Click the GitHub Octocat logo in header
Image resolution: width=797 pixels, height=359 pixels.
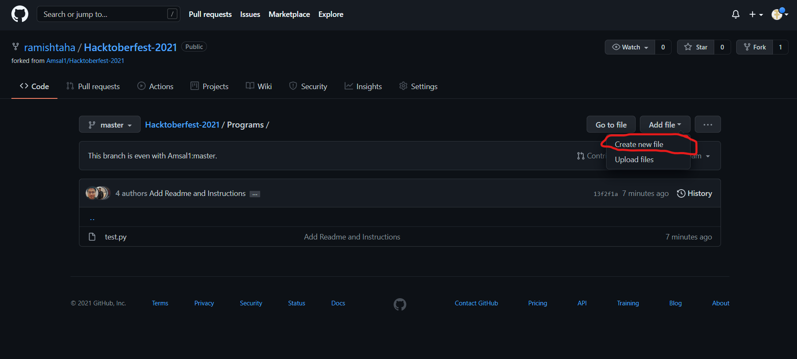pyautogui.click(x=20, y=14)
